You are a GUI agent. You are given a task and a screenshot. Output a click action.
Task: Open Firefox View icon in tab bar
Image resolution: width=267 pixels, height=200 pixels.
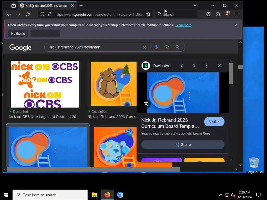pos(14,6)
